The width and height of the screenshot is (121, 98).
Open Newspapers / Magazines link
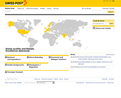(x=35, y=66)
